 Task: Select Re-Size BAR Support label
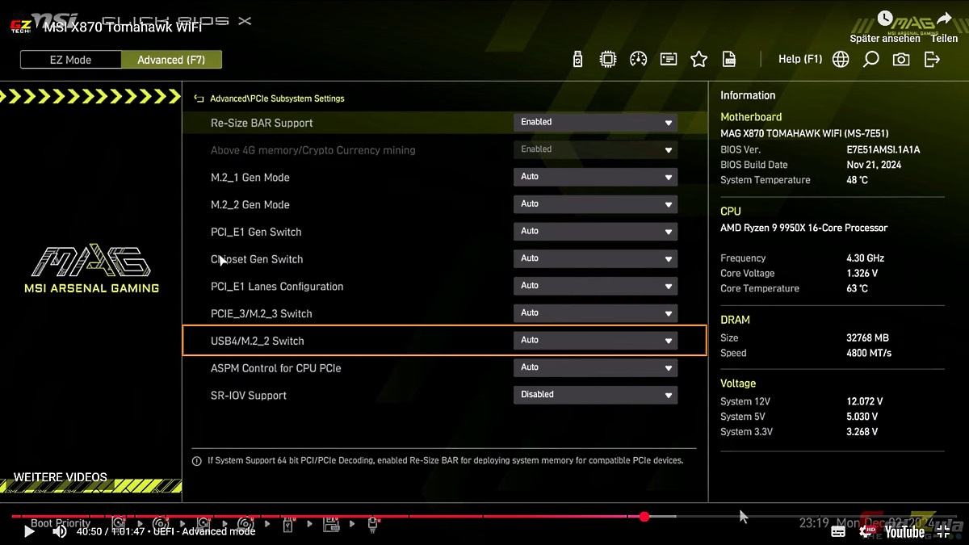[x=262, y=123]
